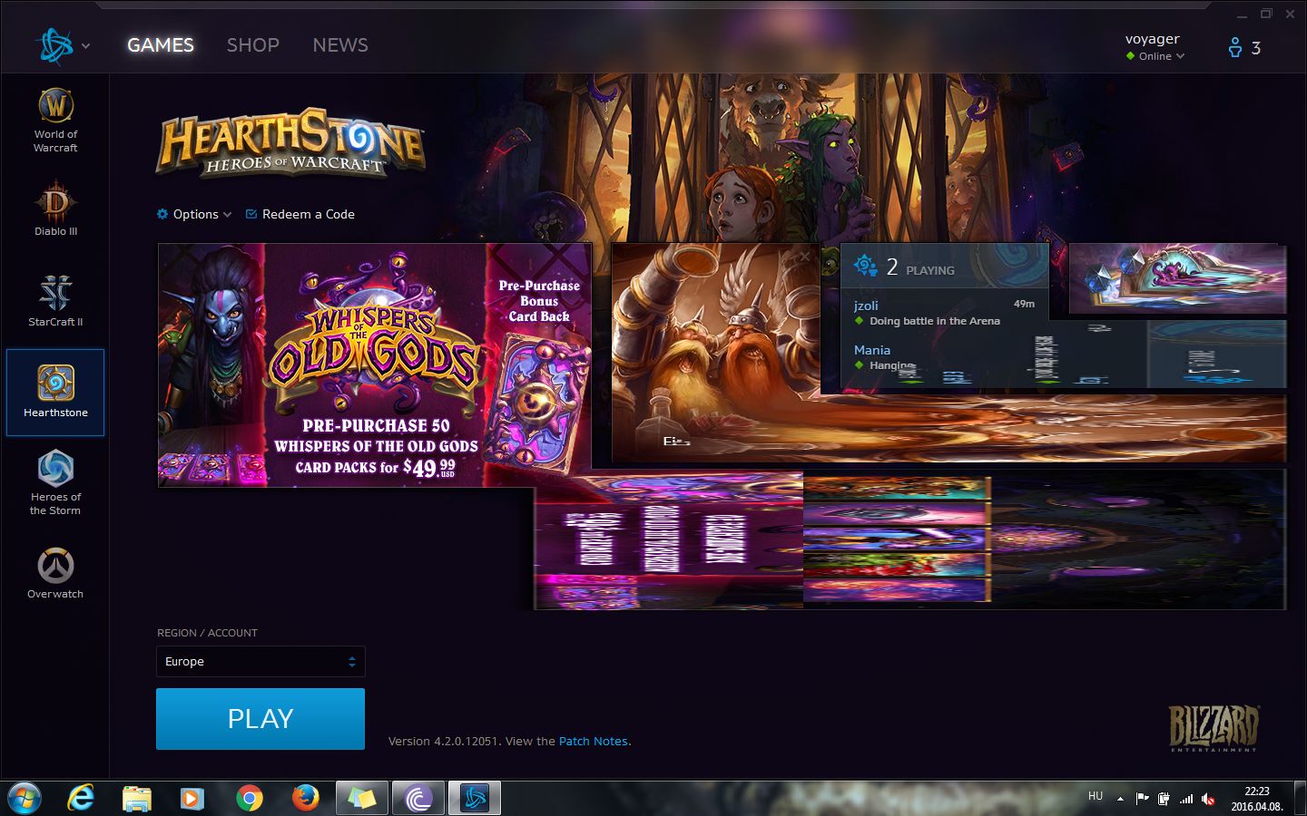Select friend jzoli in playing list
The height and width of the screenshot is (816, 1307).
[945, 313]
